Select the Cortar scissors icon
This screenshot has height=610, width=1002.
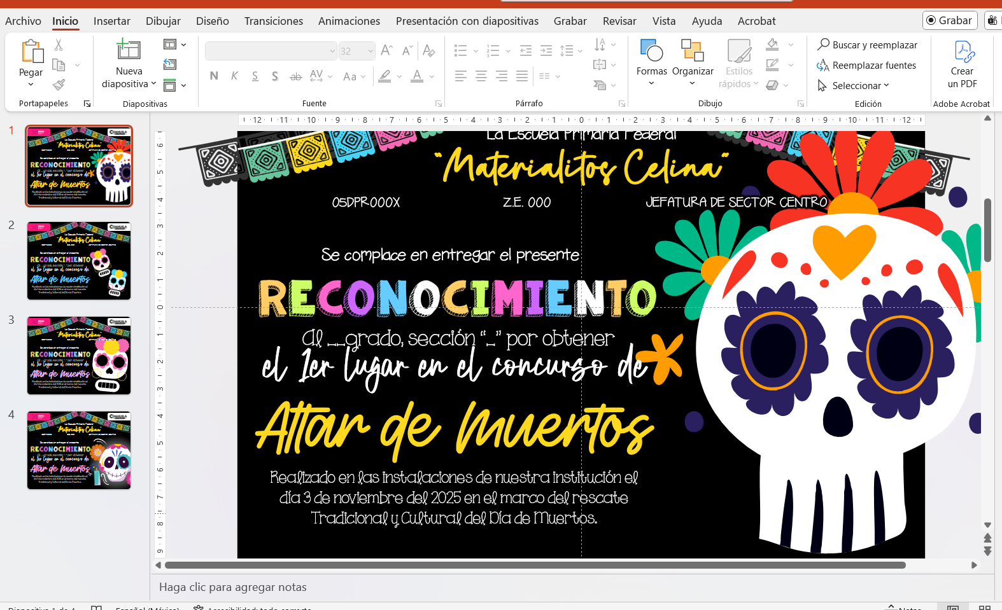pyautogui.click(x=59, y=45)
